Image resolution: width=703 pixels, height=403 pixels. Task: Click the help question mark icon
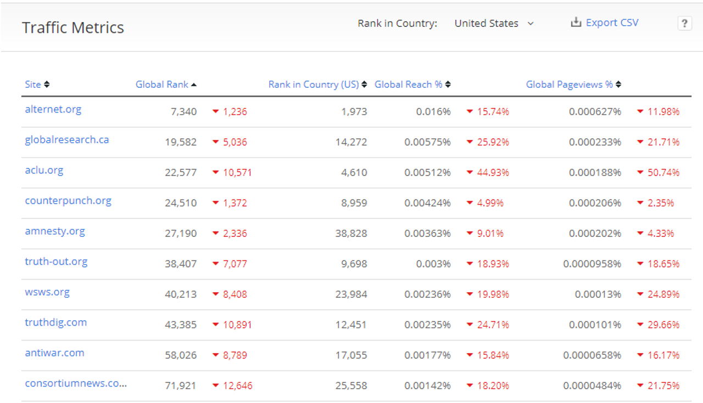684,24
